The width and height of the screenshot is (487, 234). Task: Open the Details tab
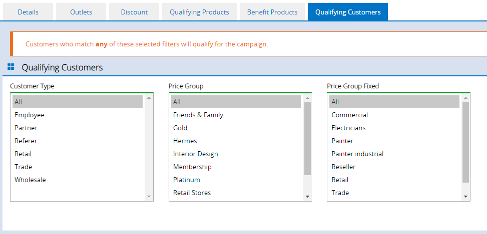28,12
